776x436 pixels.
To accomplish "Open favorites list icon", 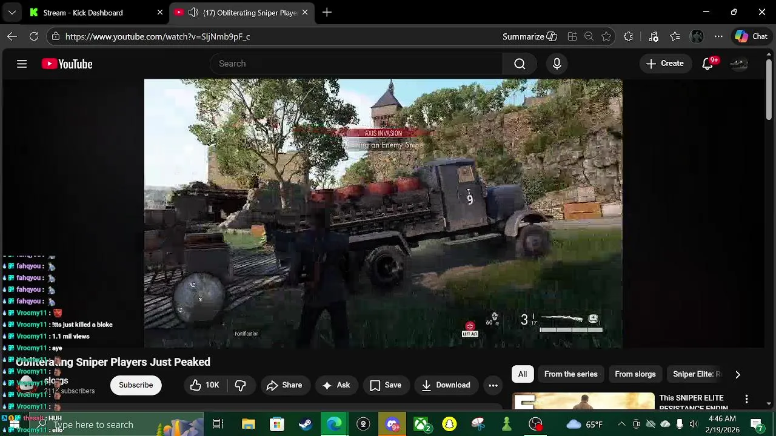I will pos(675,36).
